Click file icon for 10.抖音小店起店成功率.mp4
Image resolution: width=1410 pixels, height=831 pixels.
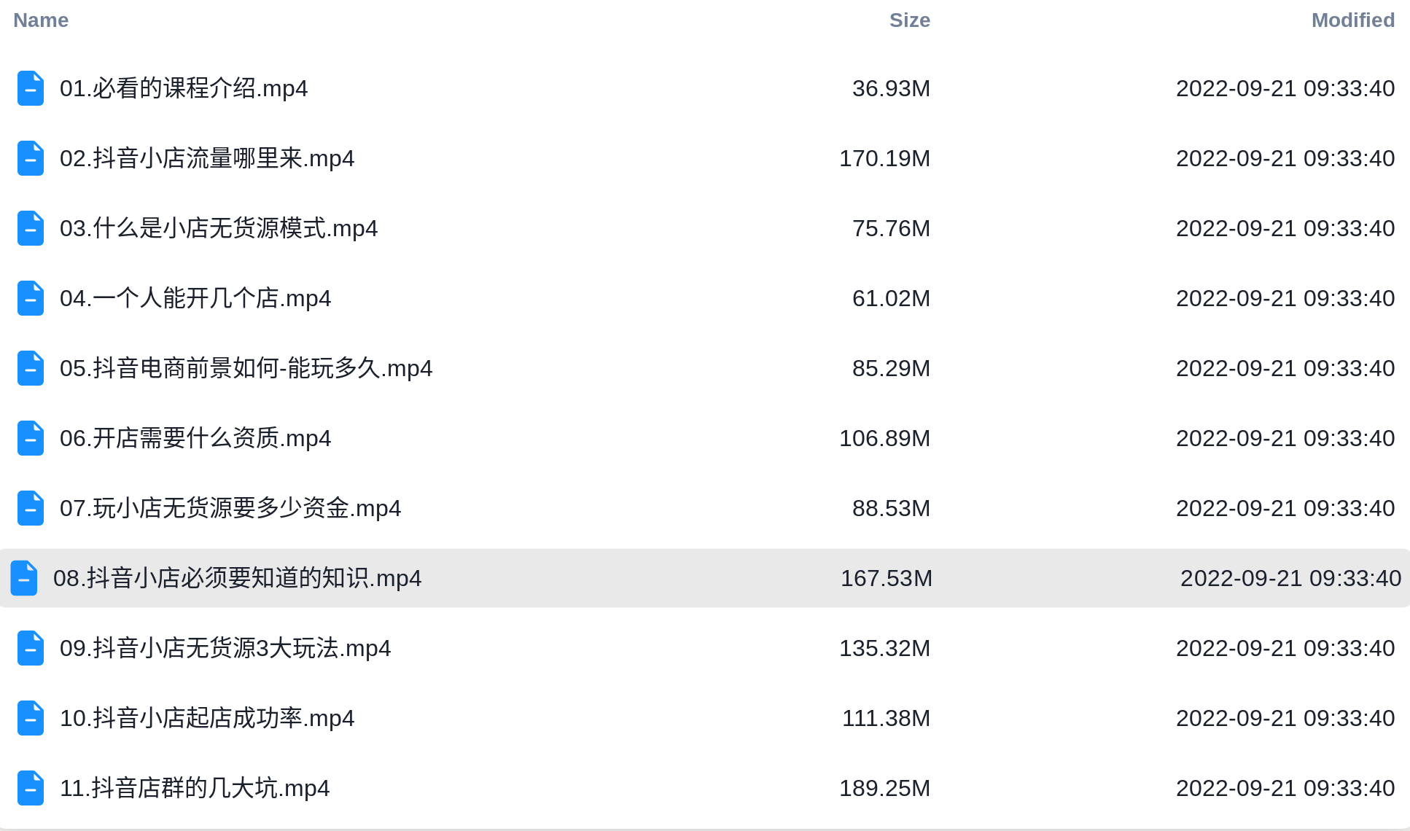pos(31,718)
